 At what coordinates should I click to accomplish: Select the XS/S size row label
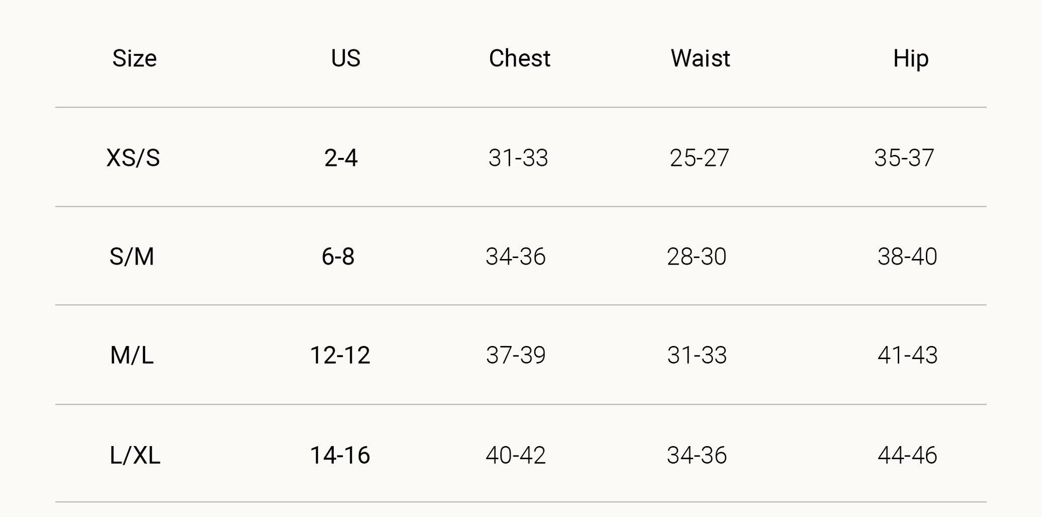133,158
